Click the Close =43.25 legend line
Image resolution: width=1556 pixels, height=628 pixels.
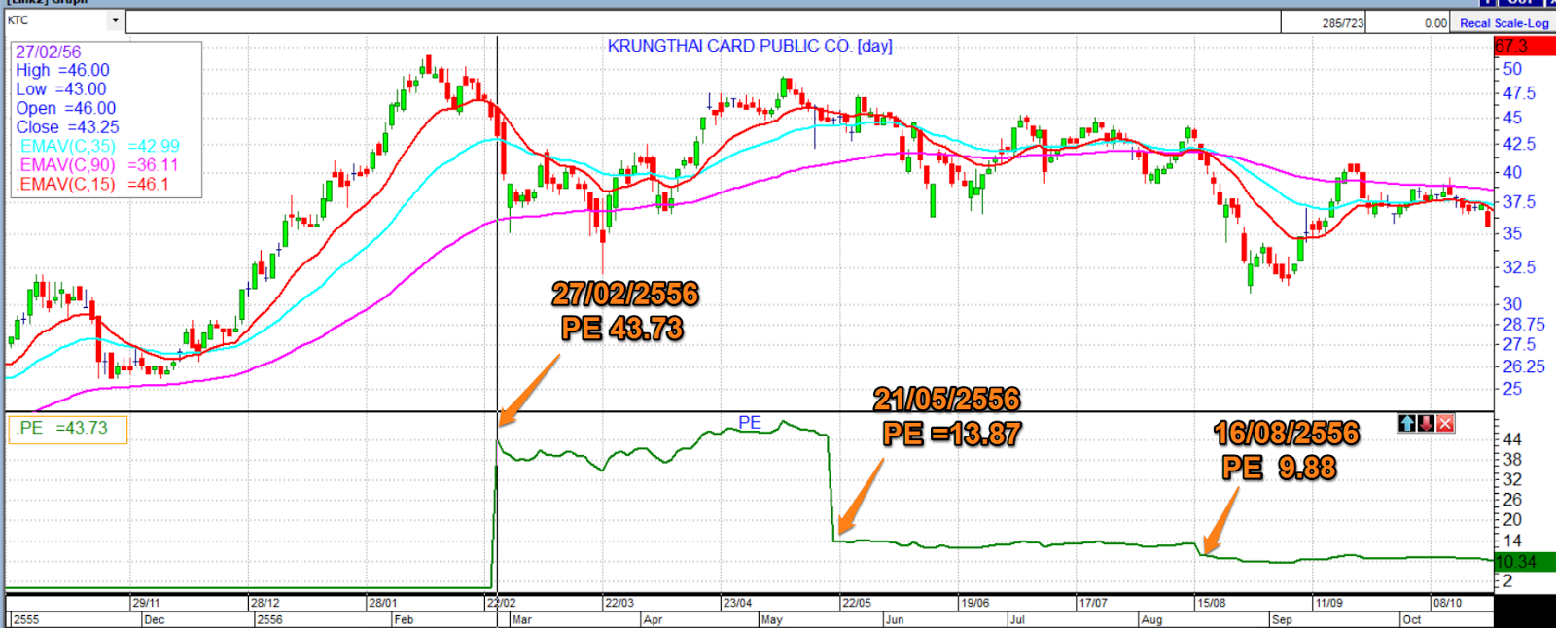[68, 127]
